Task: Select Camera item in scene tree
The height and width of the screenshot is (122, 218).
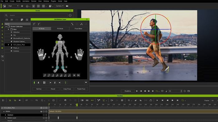Action: pyautogui.click(x=16, y=51)
